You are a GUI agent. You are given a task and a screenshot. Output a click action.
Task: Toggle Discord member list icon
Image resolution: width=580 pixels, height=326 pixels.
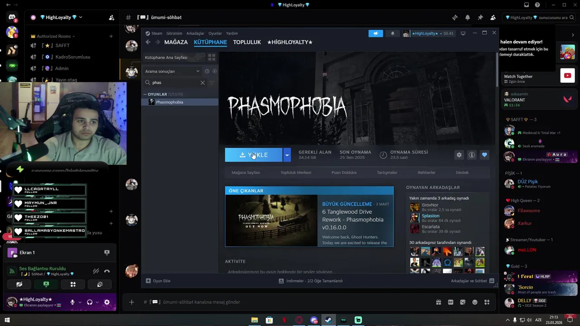coord(493,17)
